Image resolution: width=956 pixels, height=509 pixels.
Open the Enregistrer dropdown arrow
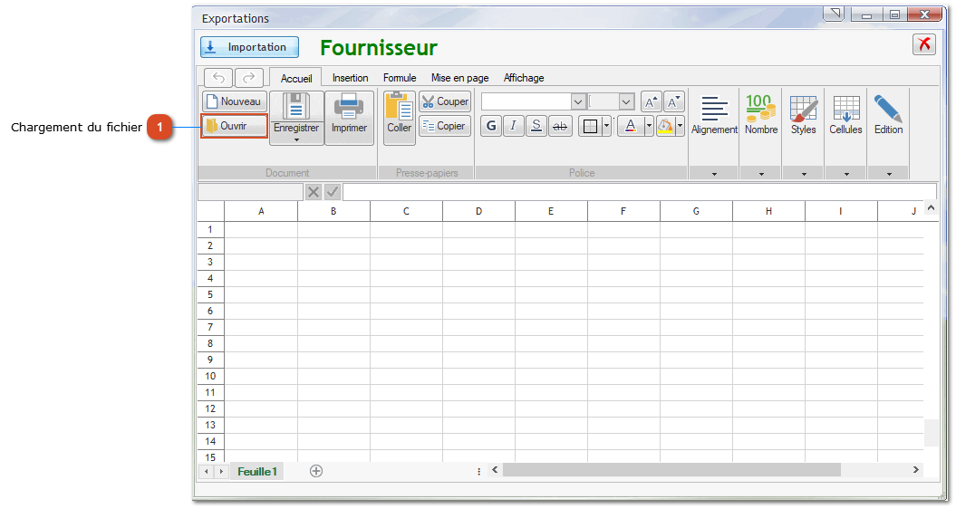[296, 139]
